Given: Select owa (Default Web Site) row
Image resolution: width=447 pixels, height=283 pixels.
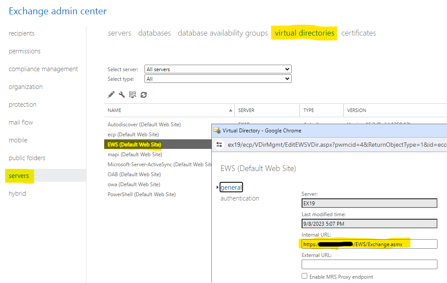Looking at the screenshot, I should (x=134, y=184).
